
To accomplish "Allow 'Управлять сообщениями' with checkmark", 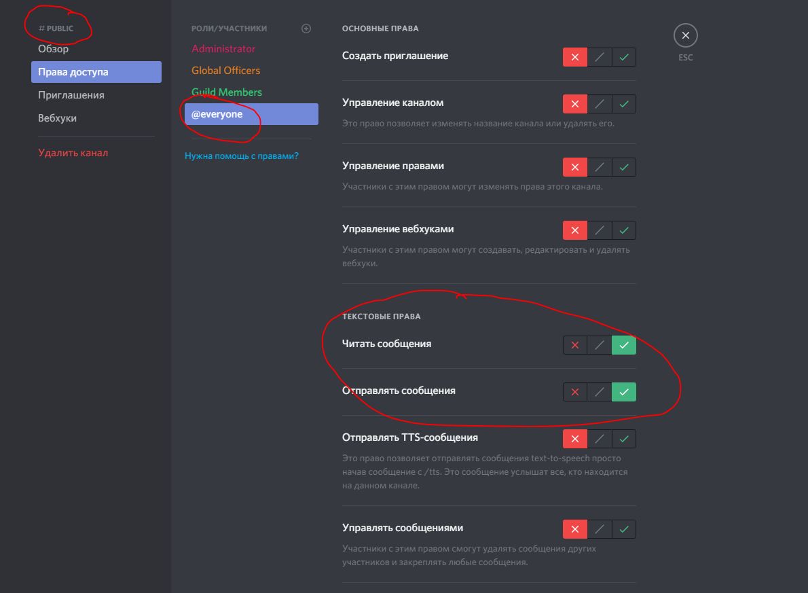I will coord(624,529).
